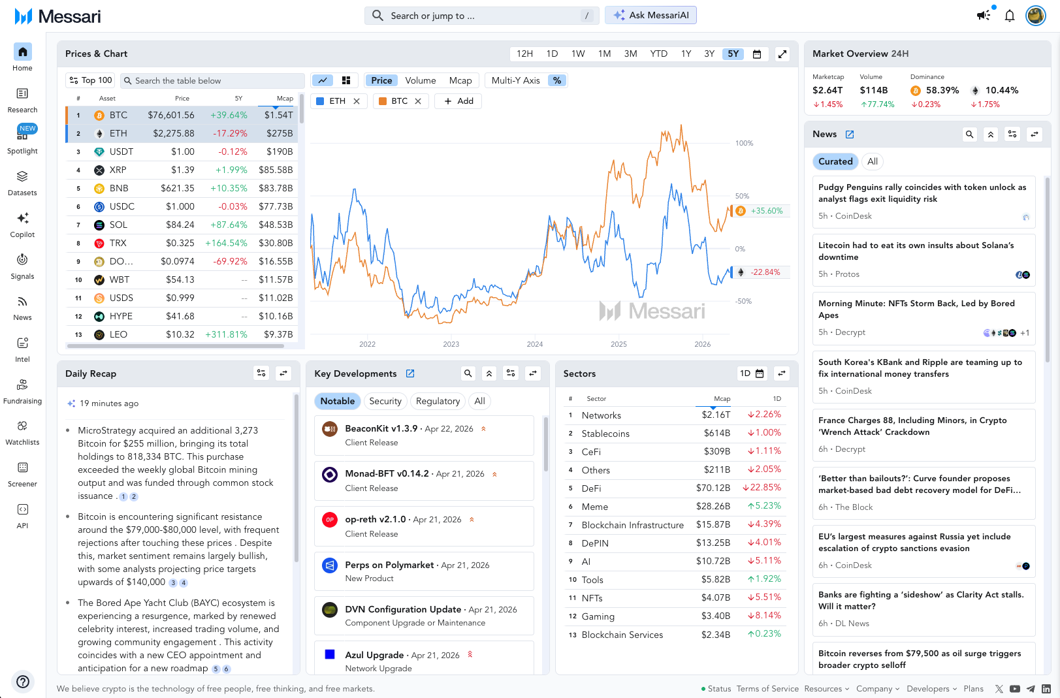This screenshot has height=698, width=1060.
Task: Expand the Company footer menu
Action: (x=878, y=689)
